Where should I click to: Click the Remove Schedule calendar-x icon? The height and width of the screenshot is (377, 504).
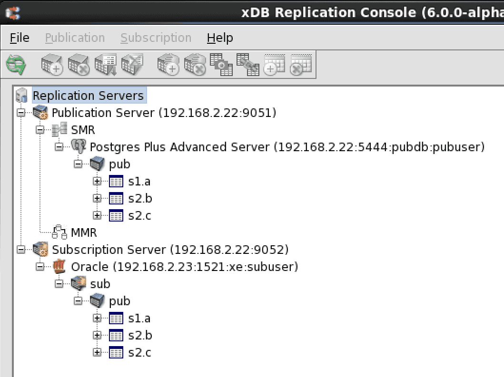coord(301,64)
